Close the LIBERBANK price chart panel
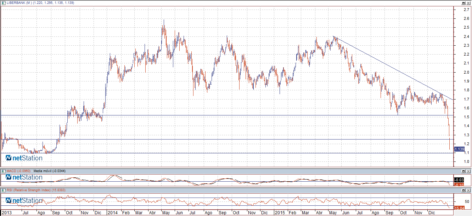Viewport: 472px width, 216px height. (468, 2)
